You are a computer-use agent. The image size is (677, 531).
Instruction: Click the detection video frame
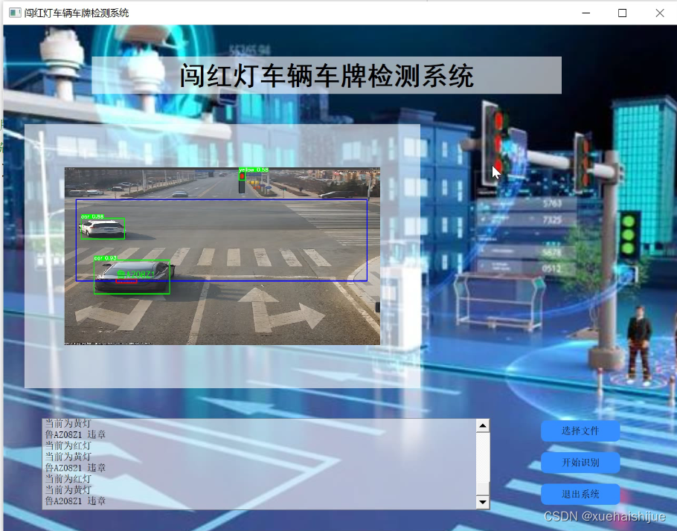point(222,256)
